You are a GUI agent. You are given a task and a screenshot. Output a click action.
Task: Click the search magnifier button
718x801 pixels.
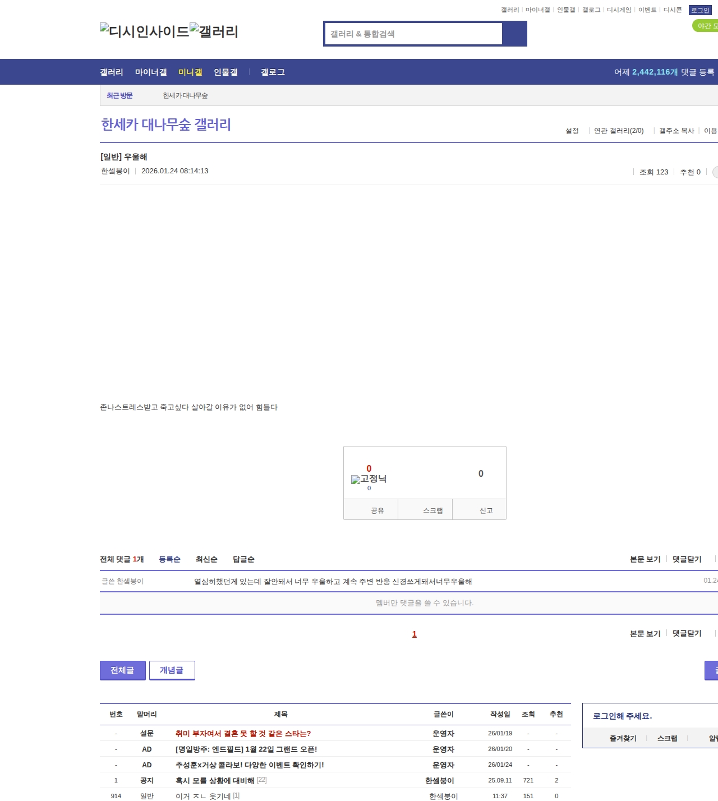[x=515, y=34]
